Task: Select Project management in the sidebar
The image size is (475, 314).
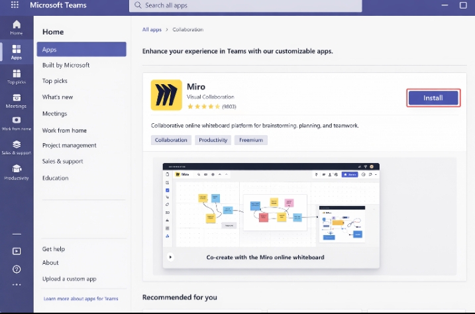Action: coord(70,145)
